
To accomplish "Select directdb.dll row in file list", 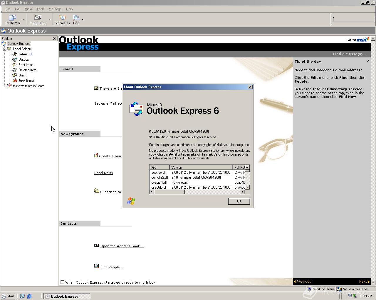I will pyautogui.click(x=197, y=187).
